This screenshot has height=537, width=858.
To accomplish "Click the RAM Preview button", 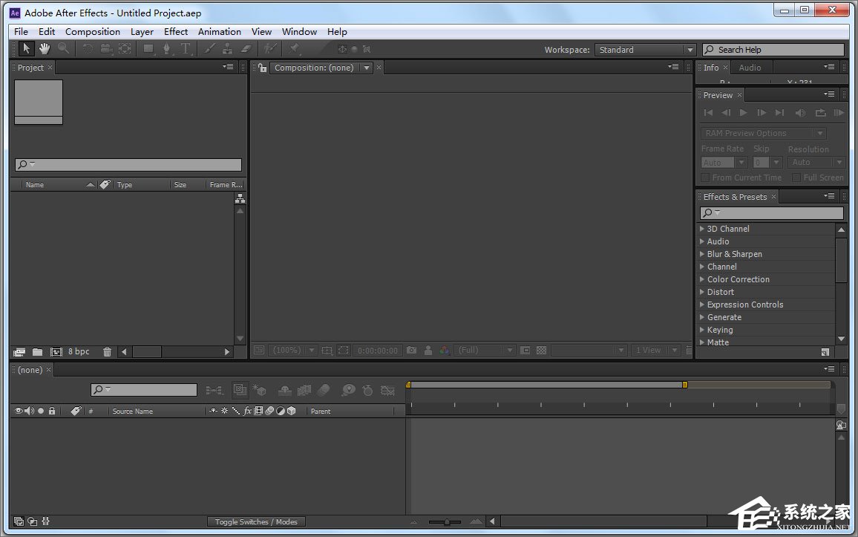I will tap(839, 113).
